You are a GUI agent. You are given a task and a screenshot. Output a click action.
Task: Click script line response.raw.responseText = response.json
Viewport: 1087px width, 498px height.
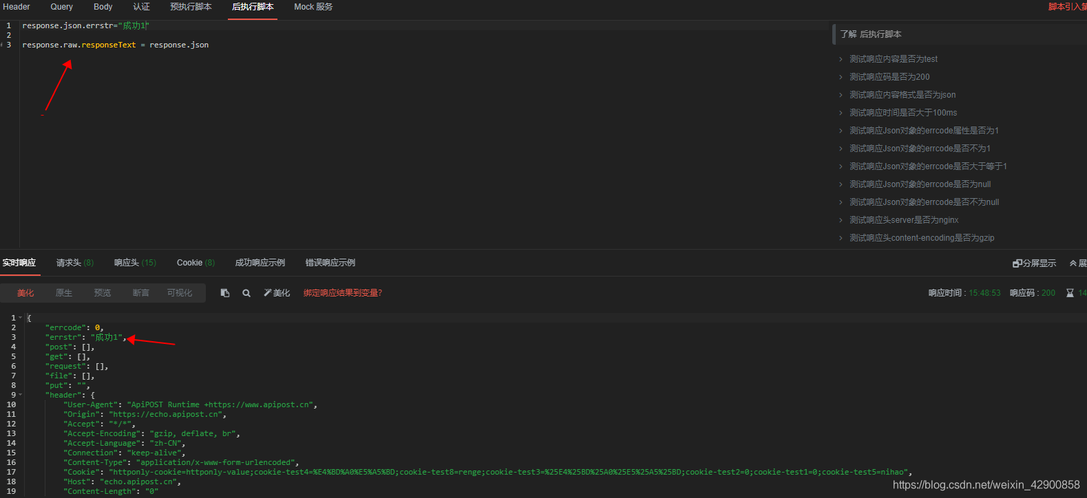[116, 45]
